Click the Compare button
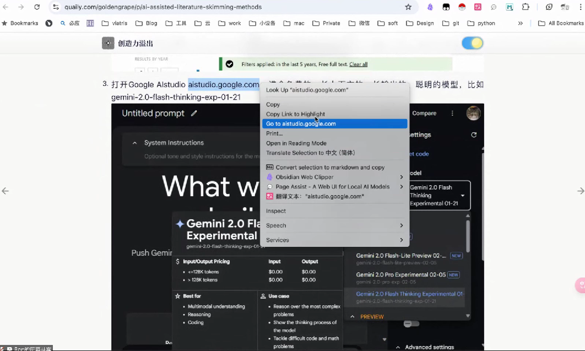This screenshot has width=585, height=351. [x=424, y=113]
